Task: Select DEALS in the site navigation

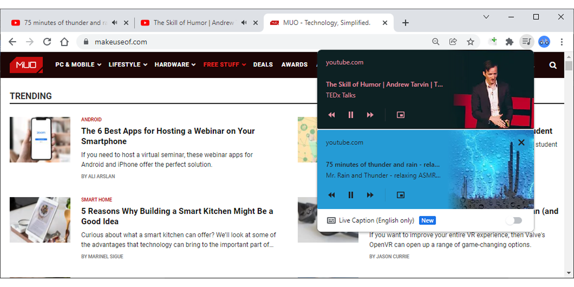Action: (x=263, y=64)
